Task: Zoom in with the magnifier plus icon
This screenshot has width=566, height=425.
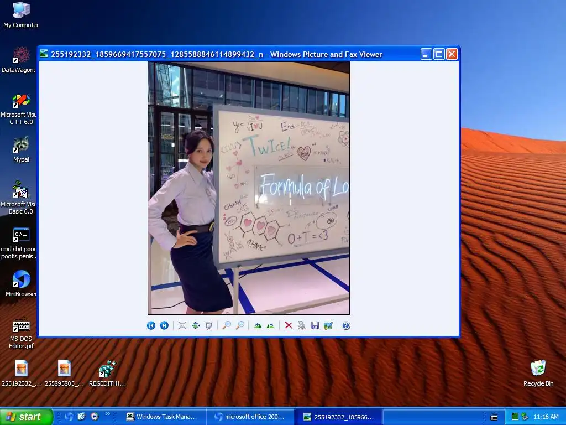Action: (226, 325)
